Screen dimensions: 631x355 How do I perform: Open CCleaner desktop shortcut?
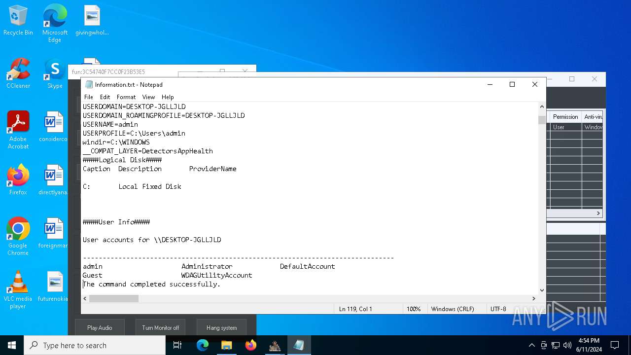tap(18, 73)
